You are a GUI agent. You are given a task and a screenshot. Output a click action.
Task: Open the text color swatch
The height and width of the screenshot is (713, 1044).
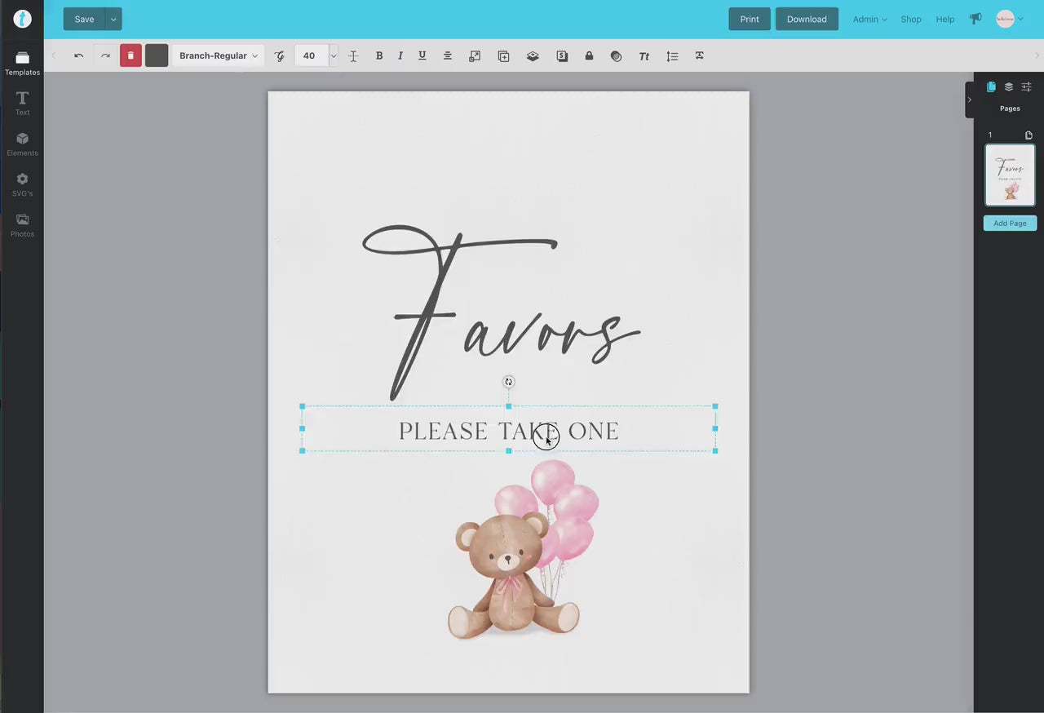[x=157, y=55]
